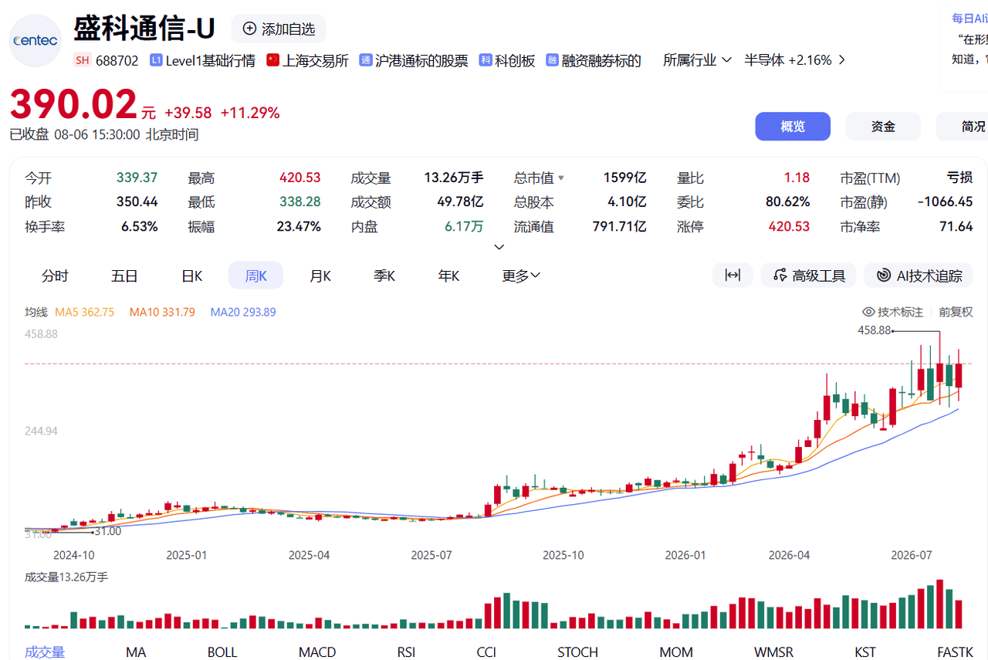Select the 成交量 indicator tab
The height and width of the screenshot is (660, 988).
pyautogui.click(x=45, y=652)
